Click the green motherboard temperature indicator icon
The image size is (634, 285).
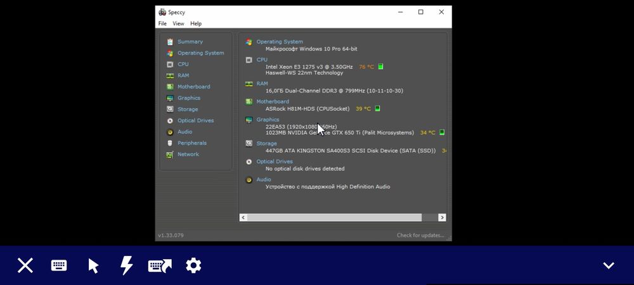[377, 108]
